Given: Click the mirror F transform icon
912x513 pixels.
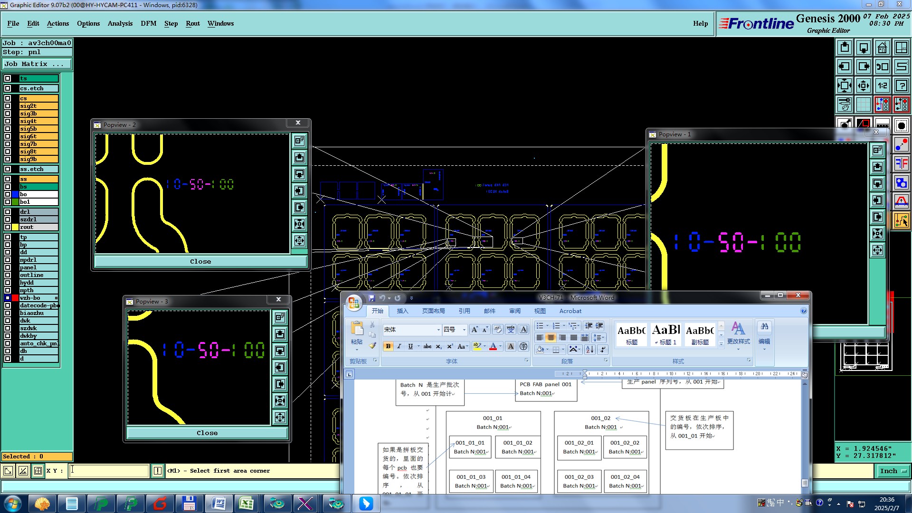Looking at the screenshot, I should (901, 163).
